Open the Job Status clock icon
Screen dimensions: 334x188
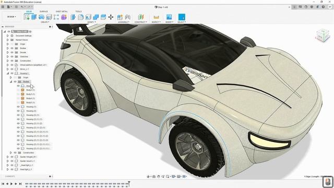click(306, 7)
